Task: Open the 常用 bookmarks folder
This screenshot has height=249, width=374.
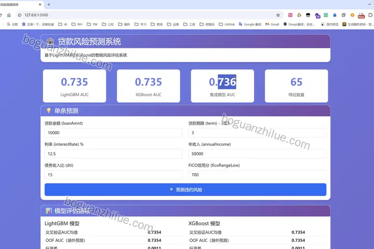Action: [x=157, y=24]
